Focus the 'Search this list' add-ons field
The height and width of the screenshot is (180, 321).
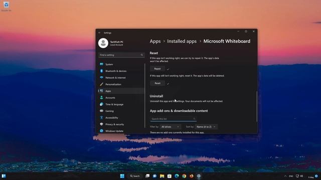coord(173,119)
